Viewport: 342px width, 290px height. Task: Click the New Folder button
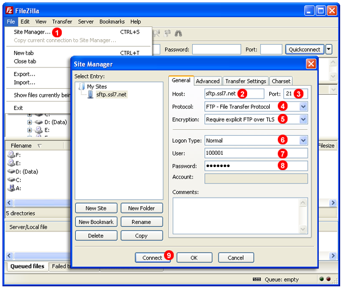[x=141, y=208]
